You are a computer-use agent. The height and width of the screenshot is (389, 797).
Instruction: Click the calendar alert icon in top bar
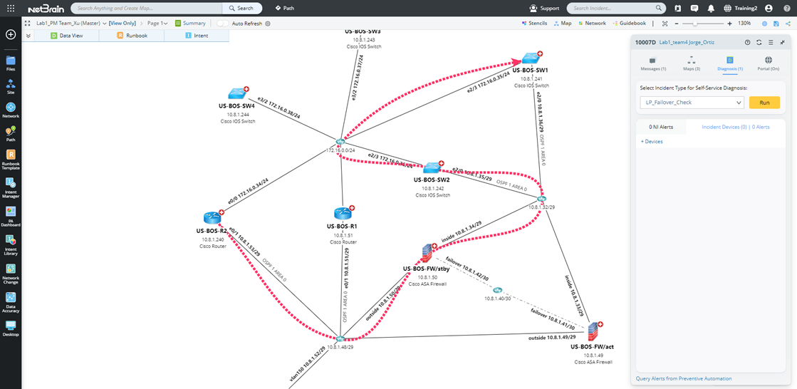click(678, 8)
